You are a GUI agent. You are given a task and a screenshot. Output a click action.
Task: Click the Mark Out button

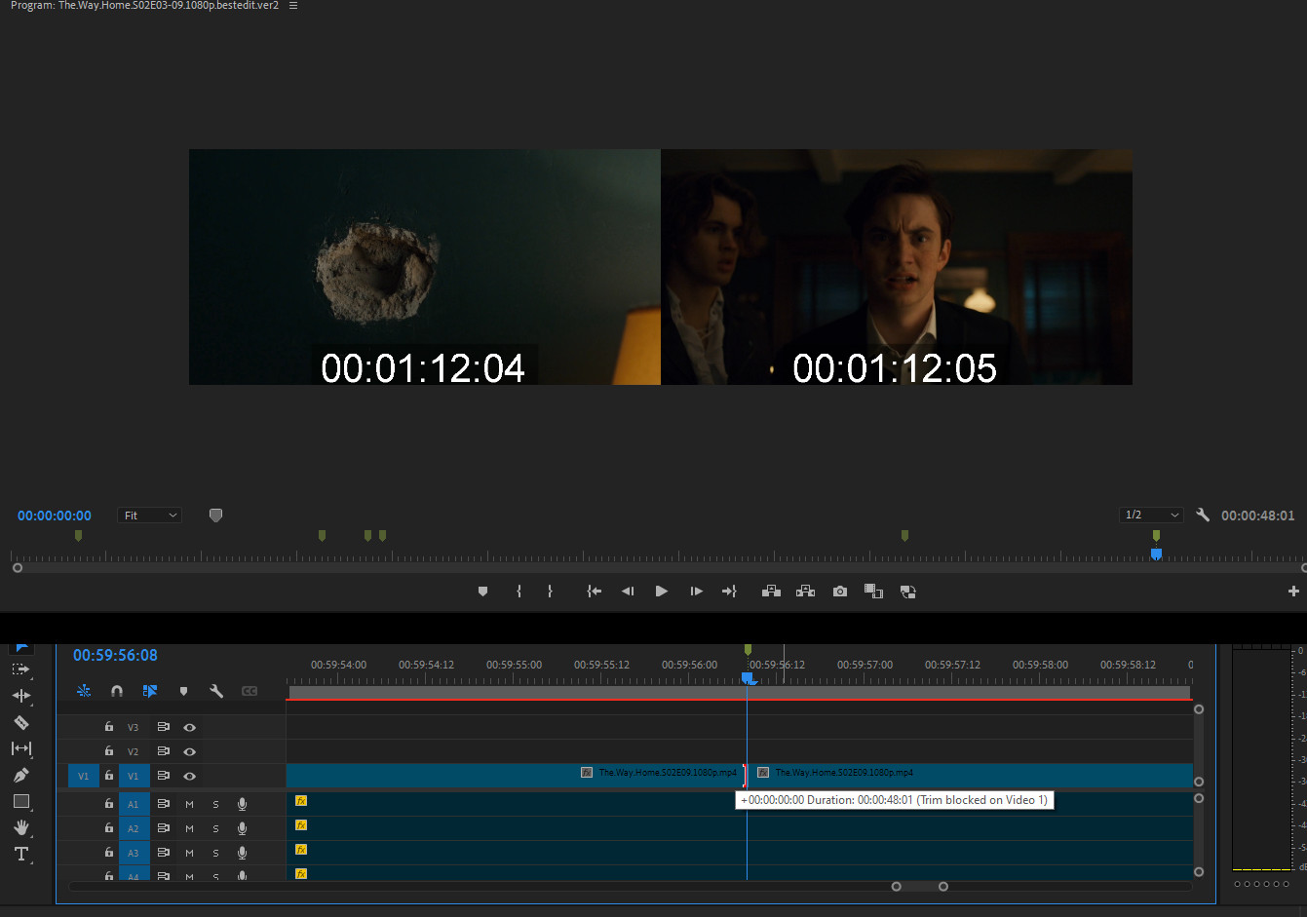[550, 592]
